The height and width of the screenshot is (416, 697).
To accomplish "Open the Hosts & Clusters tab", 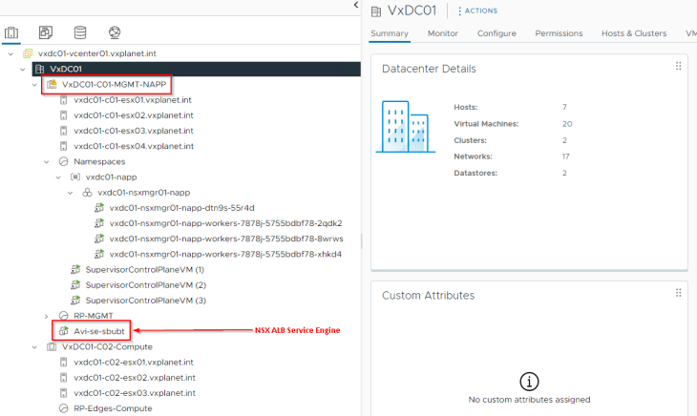I will pos(634,33).
